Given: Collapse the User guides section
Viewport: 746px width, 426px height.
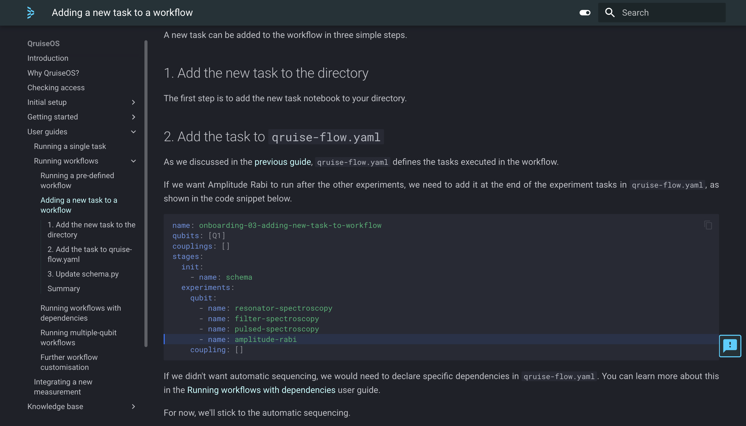Looking at the screenshot, I should tap(133, 132).
